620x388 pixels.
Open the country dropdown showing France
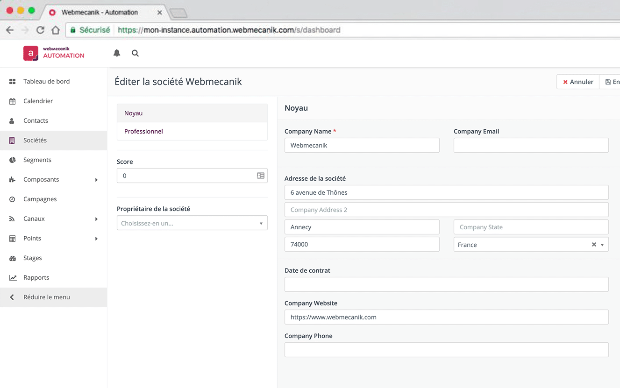click(602, 245)
